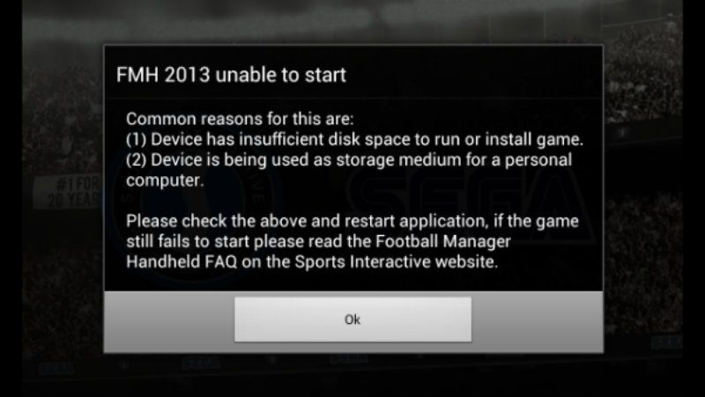Click dimmed stadium crowd right of the dialog
705x397 pixels.
pos(643,197)
